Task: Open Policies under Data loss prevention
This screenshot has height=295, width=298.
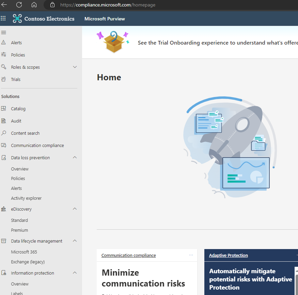Action: pyautogui.click(x=18, y=178)
